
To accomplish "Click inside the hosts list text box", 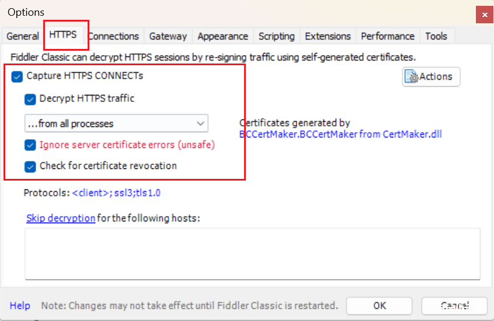I will pos(252,253).
